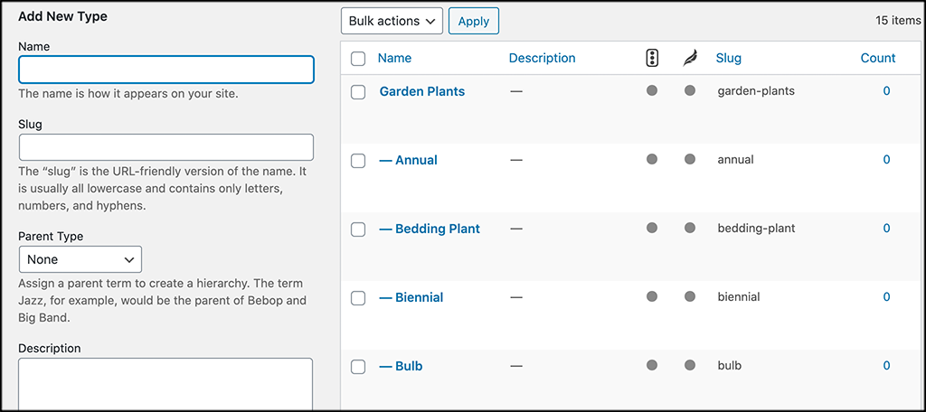
Task: Click the SEO score dot for Garden Plants
Action: [652, 91]
